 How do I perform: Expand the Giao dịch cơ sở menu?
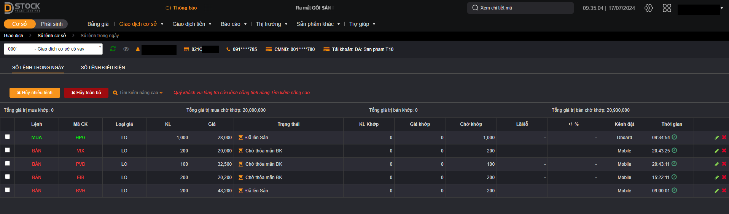(x=141, y=24)
